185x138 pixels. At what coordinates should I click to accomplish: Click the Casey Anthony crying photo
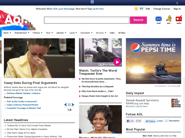[39, 58]
